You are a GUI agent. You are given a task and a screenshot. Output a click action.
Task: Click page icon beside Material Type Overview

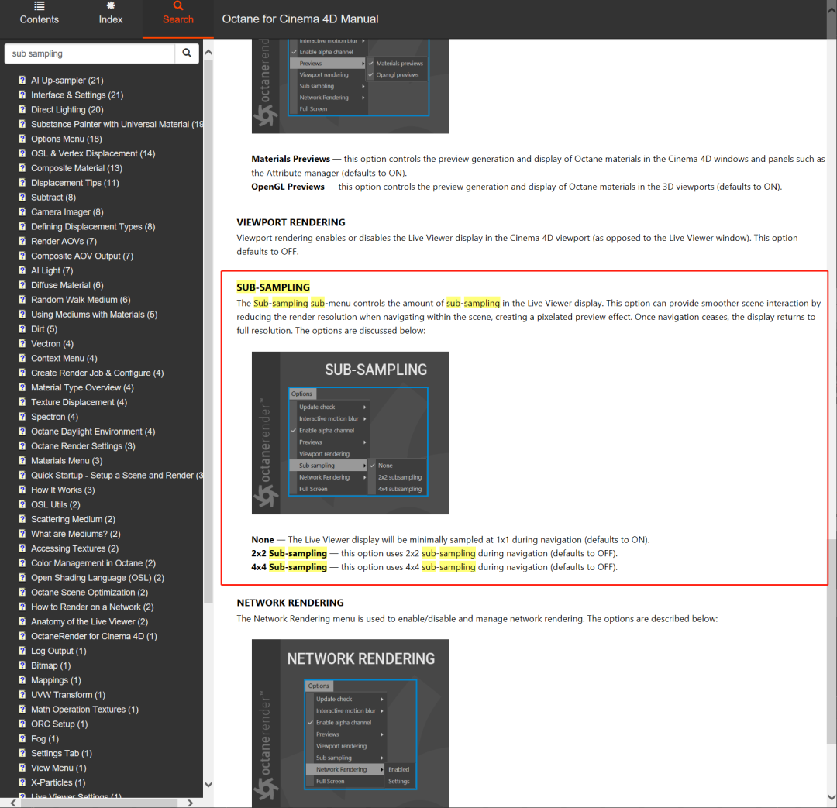tap(22, 387)
